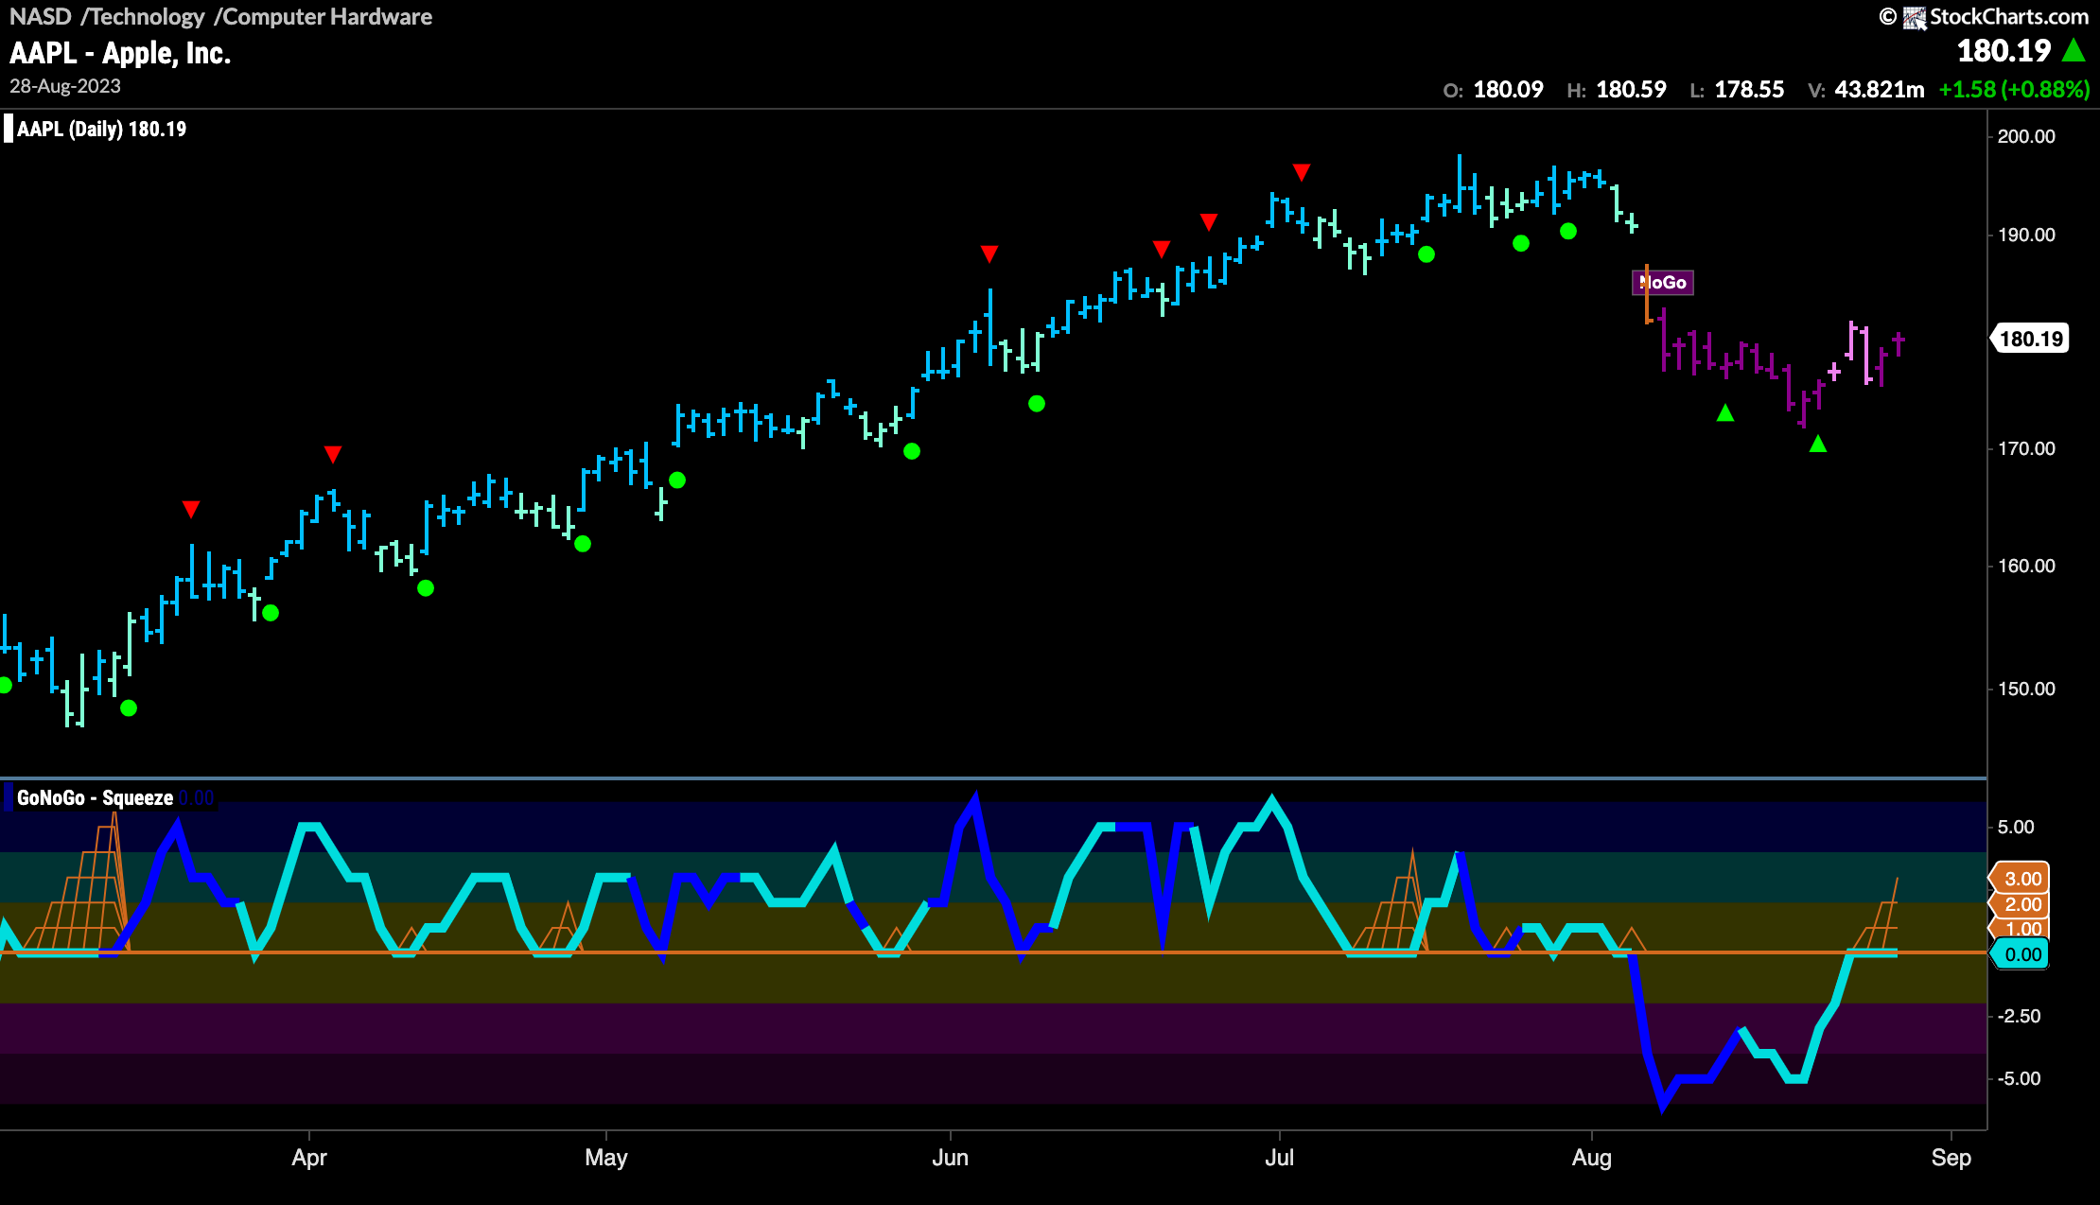Click the orange 2.00 squeeze value tag
Screen dimensions: 2100x1205
[2021, 904]
